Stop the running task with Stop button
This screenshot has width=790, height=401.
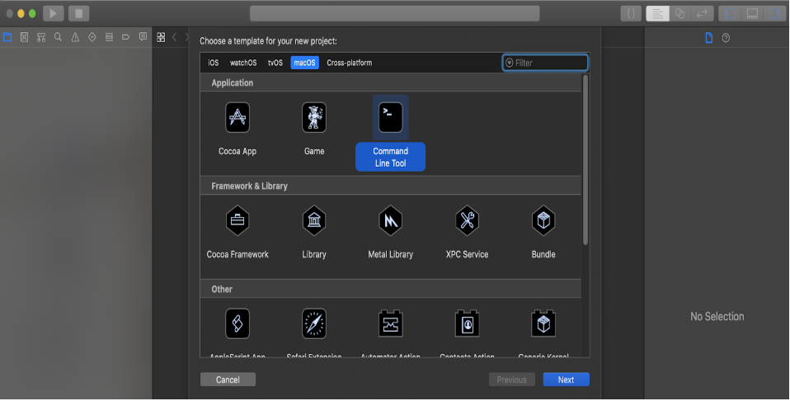pos(78,14)
